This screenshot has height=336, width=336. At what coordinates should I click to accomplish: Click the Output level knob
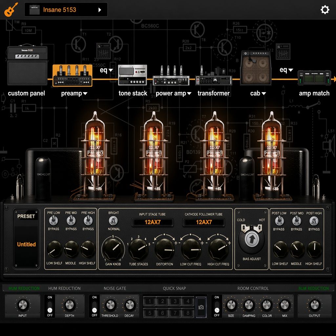(x=315, y=305)
